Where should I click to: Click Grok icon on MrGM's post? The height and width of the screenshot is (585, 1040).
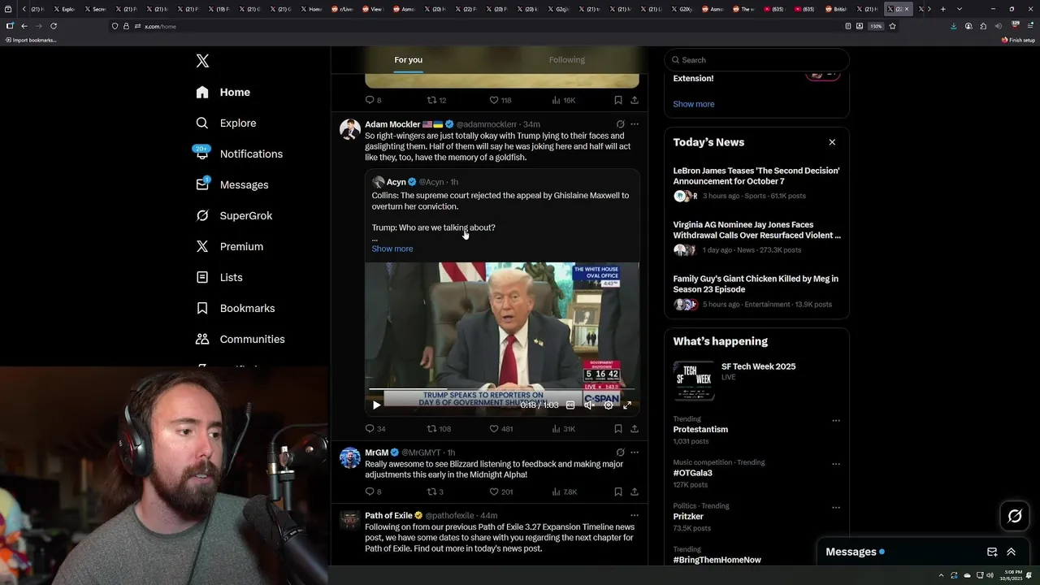(620, 453)
